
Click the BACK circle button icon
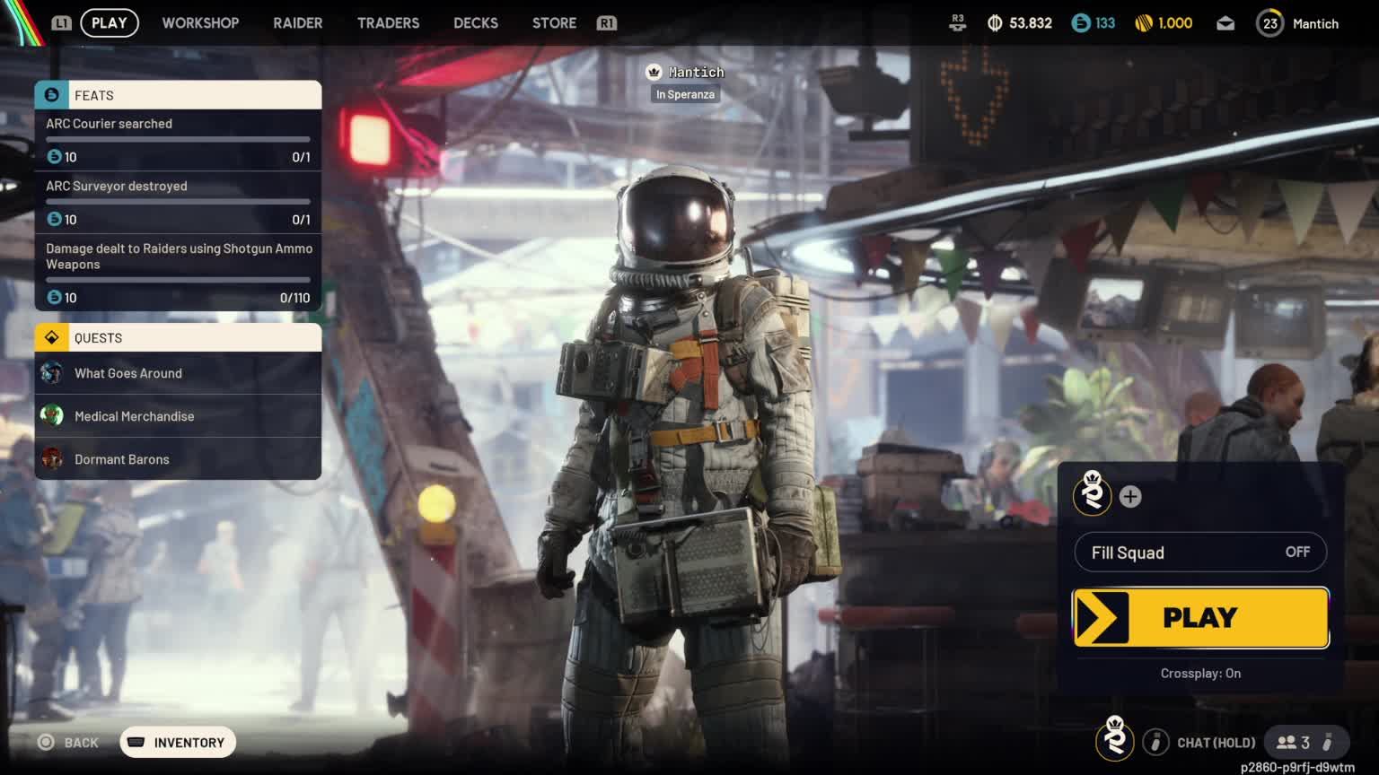click(x=46, y=743)
